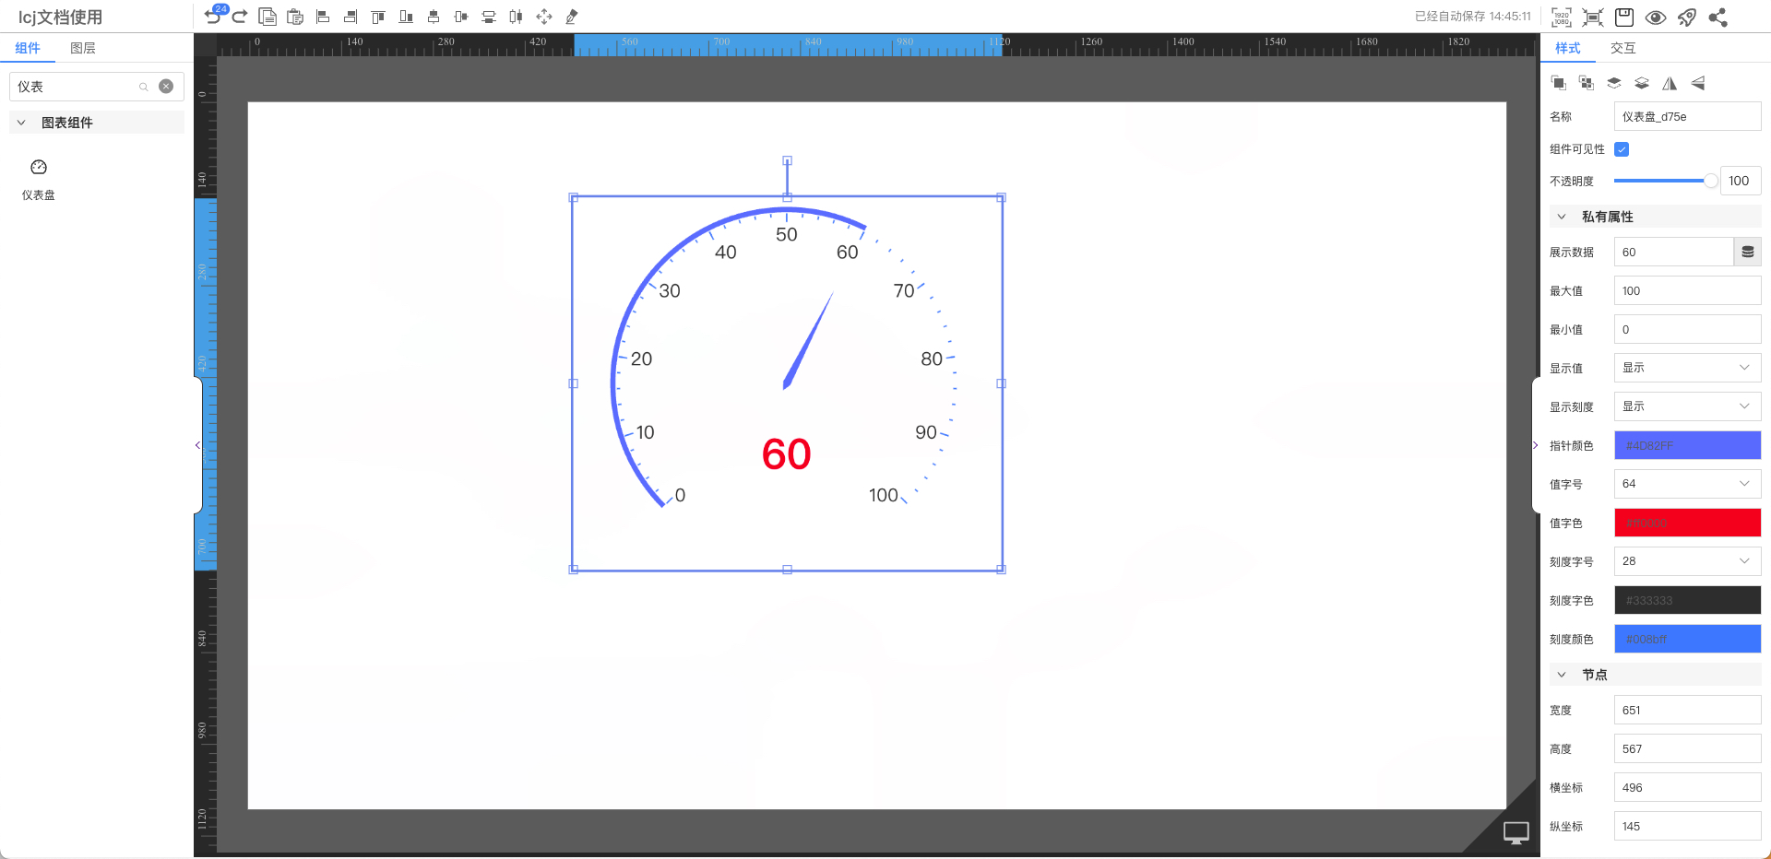Click the 最大值 input field
1771x859 pixels.
1687,290
